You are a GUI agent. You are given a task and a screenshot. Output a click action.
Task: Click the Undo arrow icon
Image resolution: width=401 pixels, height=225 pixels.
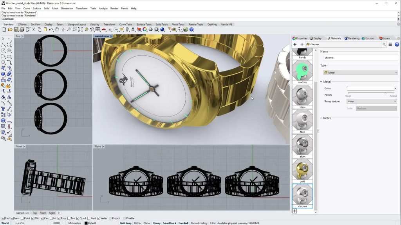[51, 30]
